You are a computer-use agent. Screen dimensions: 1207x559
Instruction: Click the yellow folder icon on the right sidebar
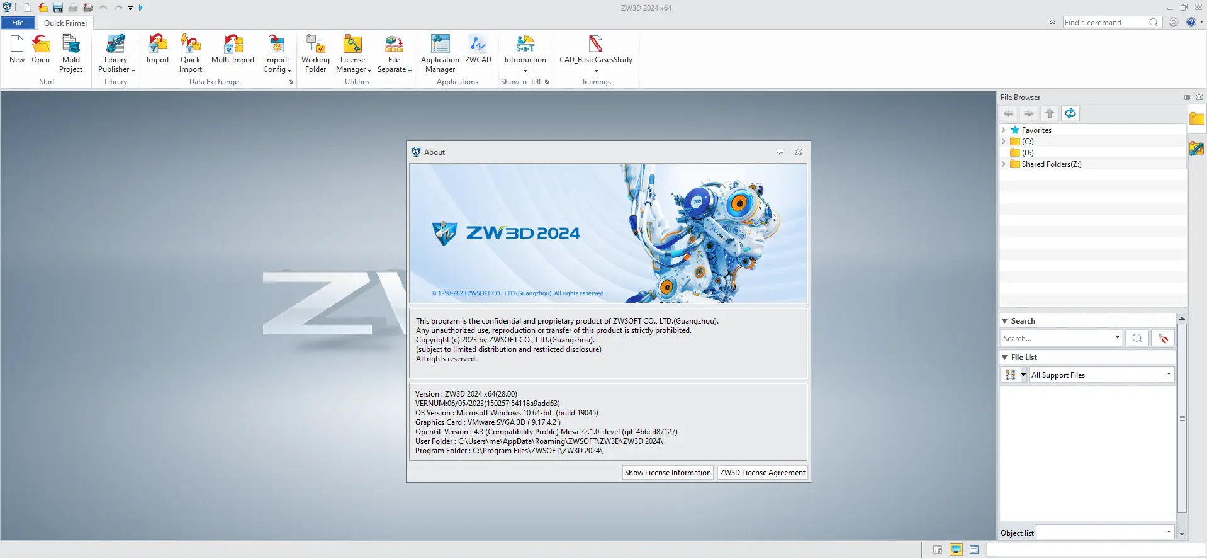click(x=1197, y=118)
